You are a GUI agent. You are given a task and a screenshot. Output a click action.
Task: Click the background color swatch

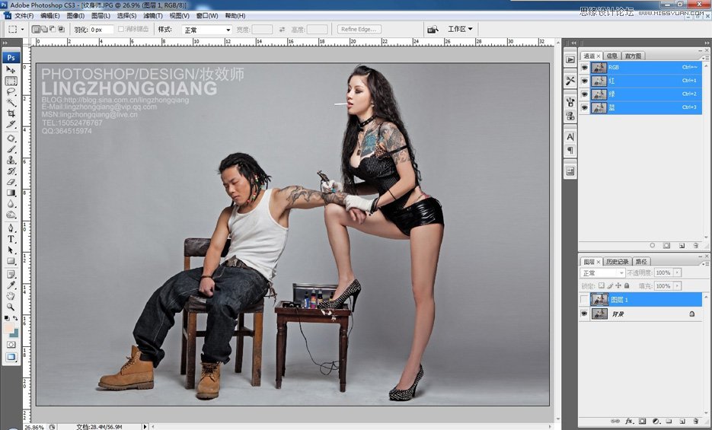pyautogui.click(x=14, y=333)
